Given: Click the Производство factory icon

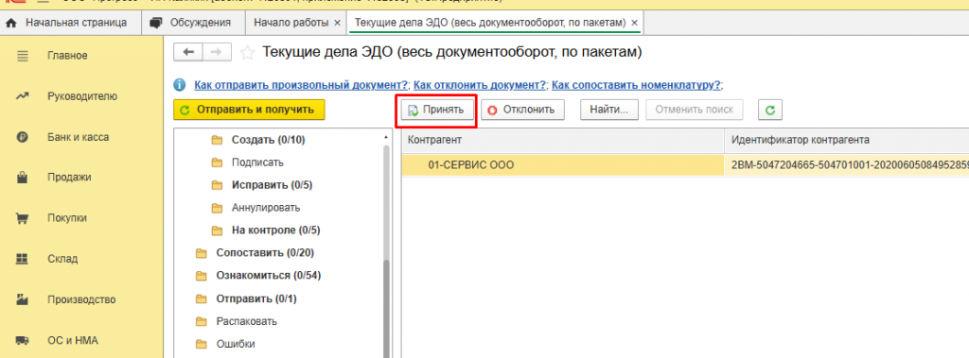Looking at the screenshot, I should pos(23,299).
